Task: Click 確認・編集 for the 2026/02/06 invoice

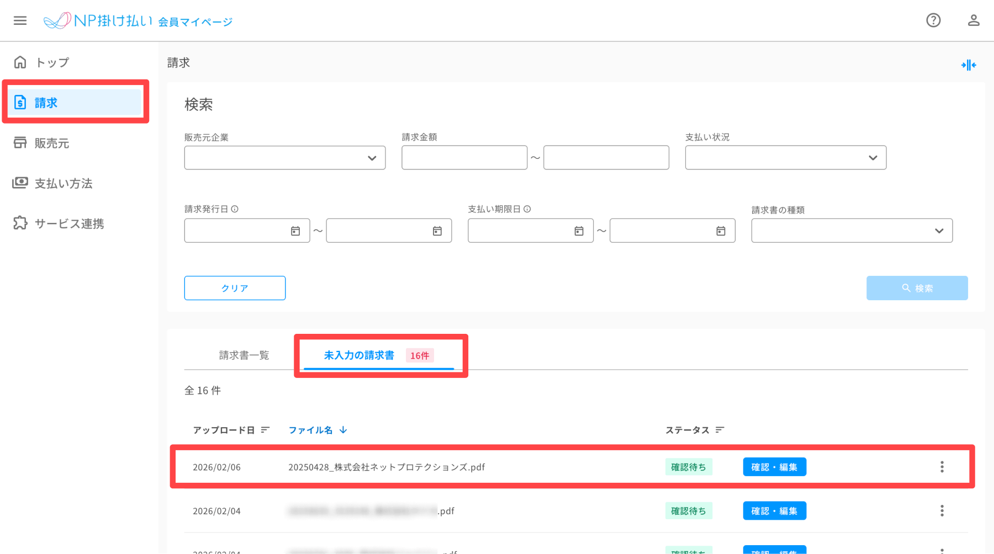Action: click(774, 467)
